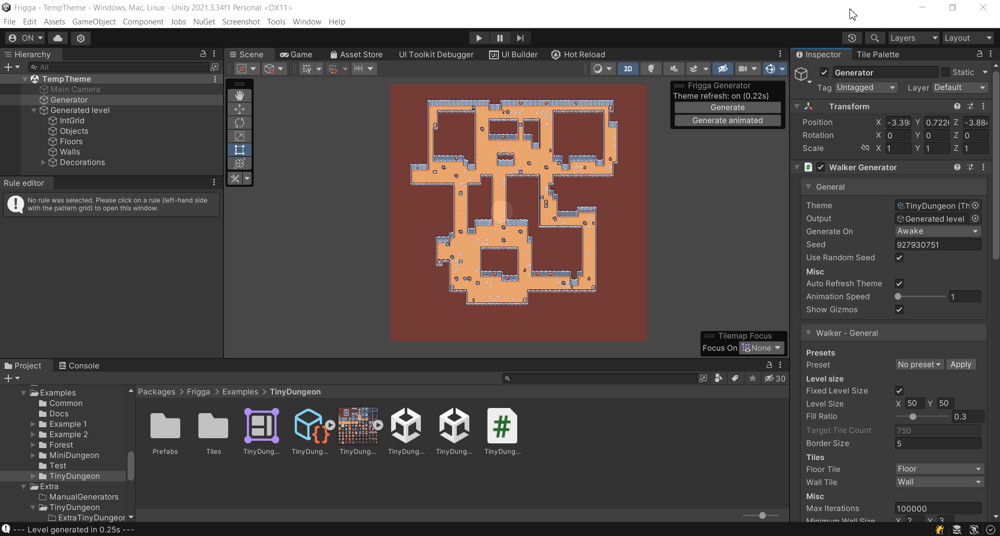Click the Pause button in the toolbar

tap(500, 38)
